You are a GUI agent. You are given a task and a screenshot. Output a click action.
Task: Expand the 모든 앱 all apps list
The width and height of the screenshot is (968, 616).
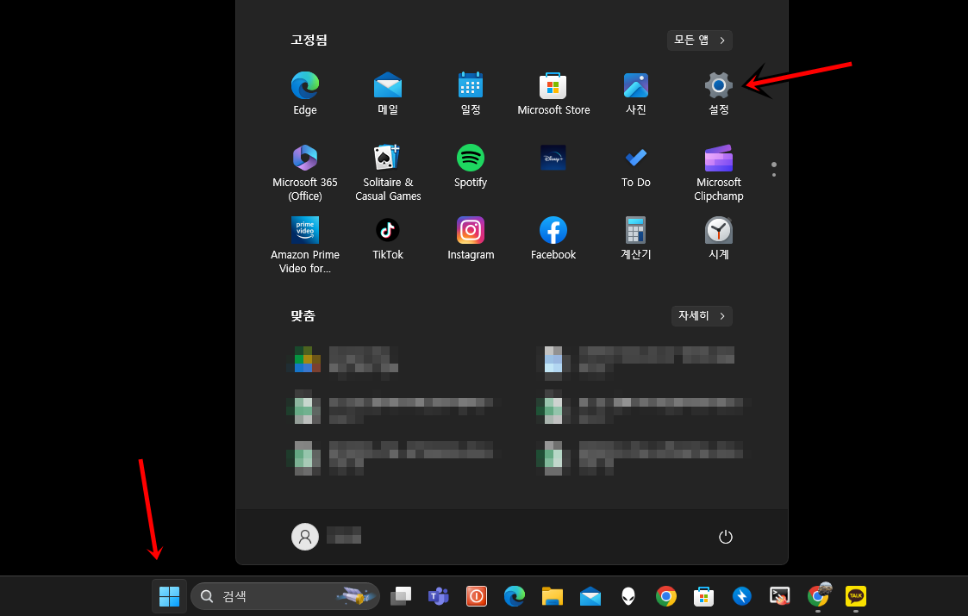click(699, 40)
